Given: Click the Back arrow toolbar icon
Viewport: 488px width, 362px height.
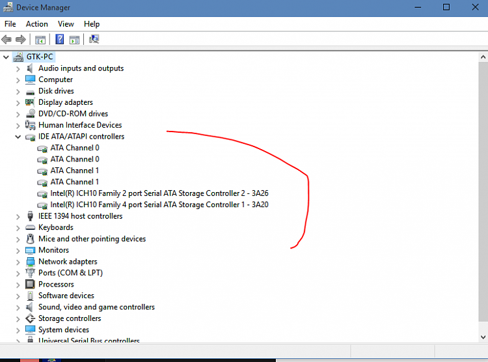Looking at the screenshot, I should pos(7,40).
